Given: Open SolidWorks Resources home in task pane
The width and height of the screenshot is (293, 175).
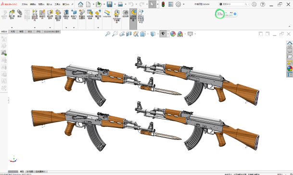Looking at the screenshot, I should click(290, 44).
